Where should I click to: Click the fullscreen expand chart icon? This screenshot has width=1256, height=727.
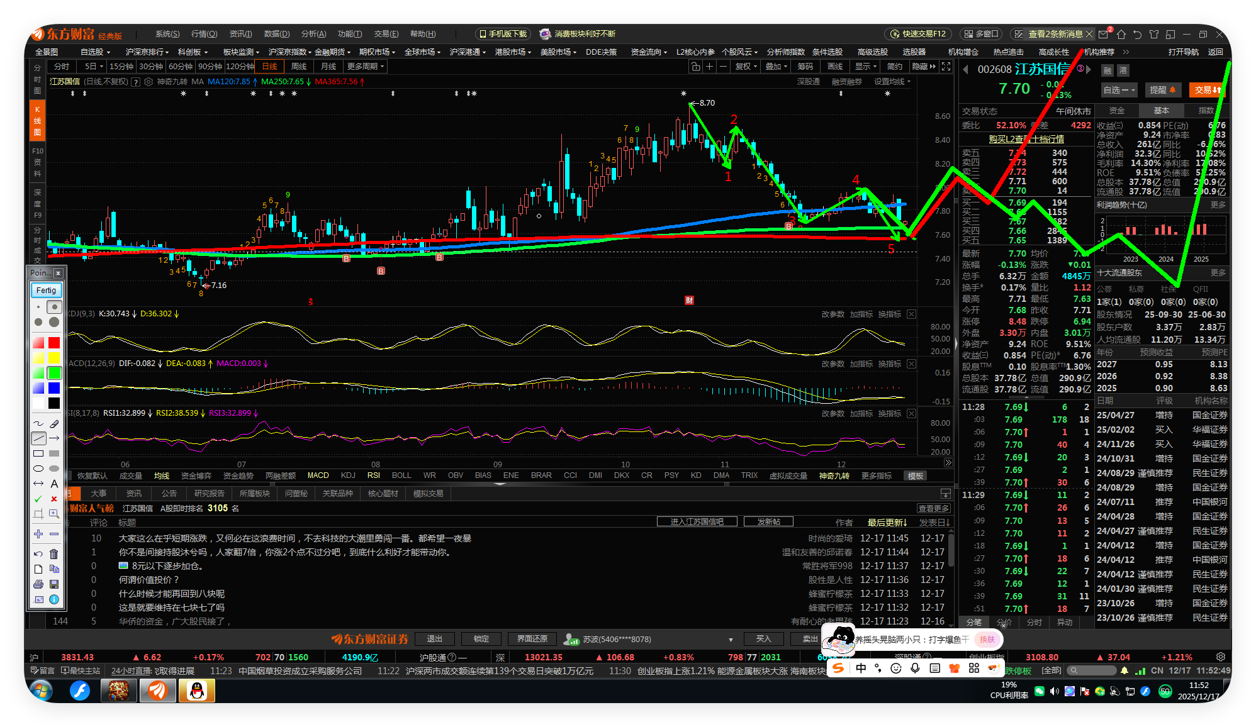[946, 67]
